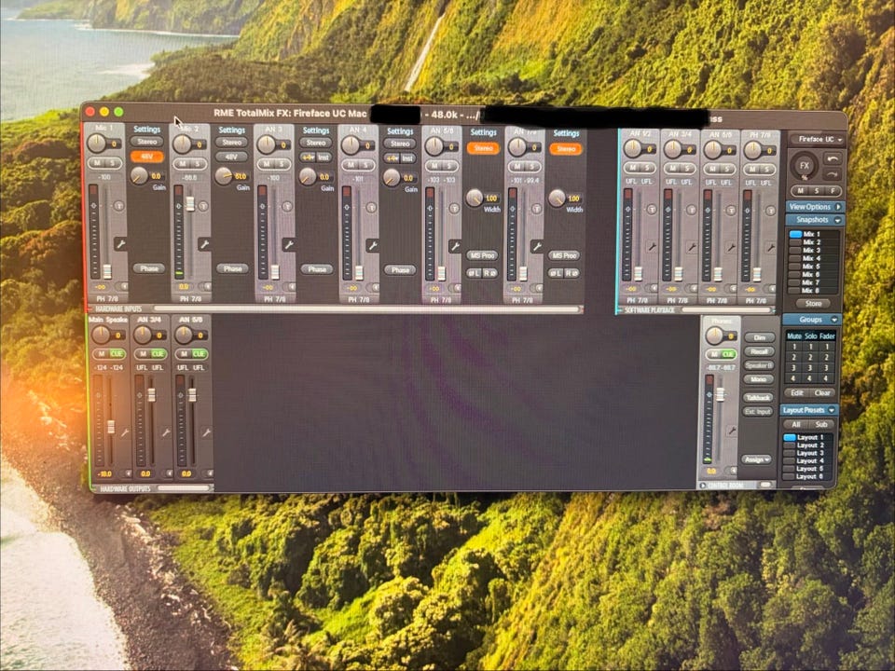Click the pan knob on Mic 1
This screenshot has width=895, height=671.
click(96, 144)
